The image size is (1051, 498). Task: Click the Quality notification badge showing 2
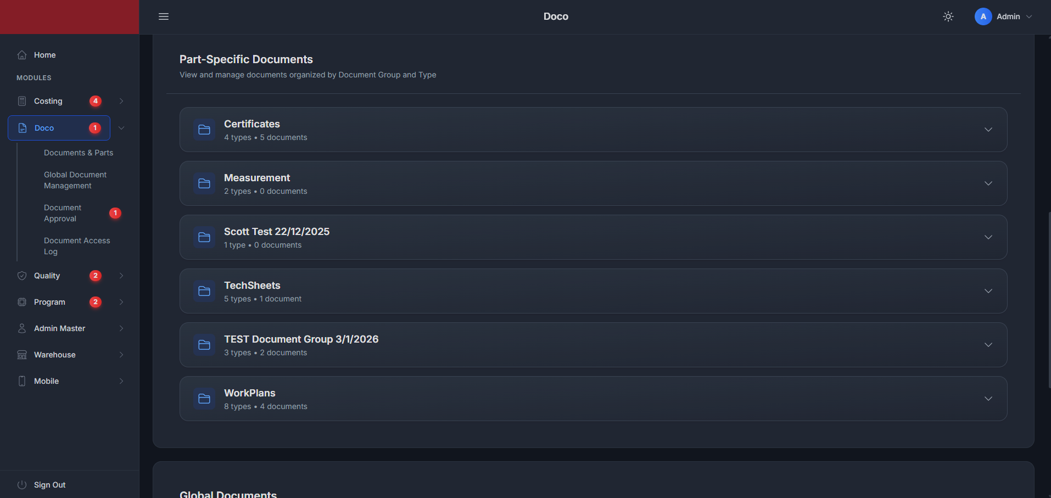click(96, 276)
